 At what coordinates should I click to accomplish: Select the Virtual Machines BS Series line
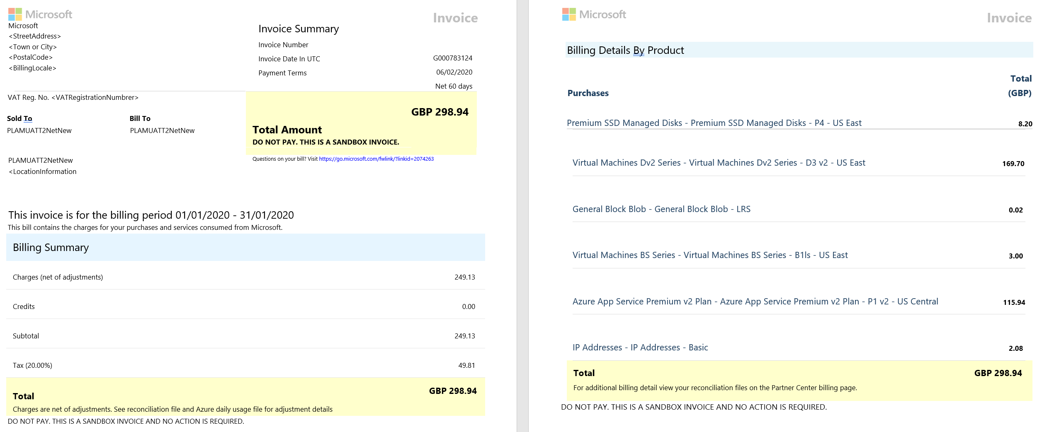click(x=710, y=255)
